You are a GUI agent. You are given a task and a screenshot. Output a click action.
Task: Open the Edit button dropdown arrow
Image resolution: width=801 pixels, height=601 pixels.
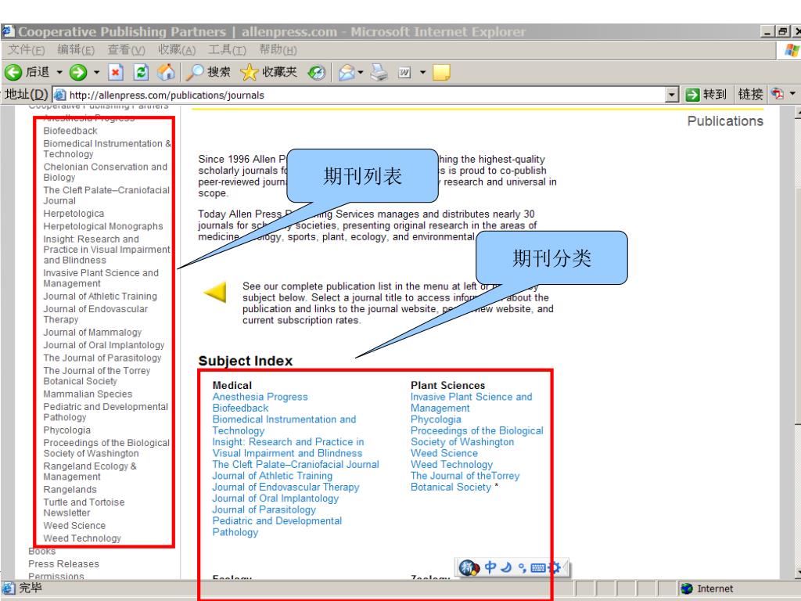[x=422, y=73]
